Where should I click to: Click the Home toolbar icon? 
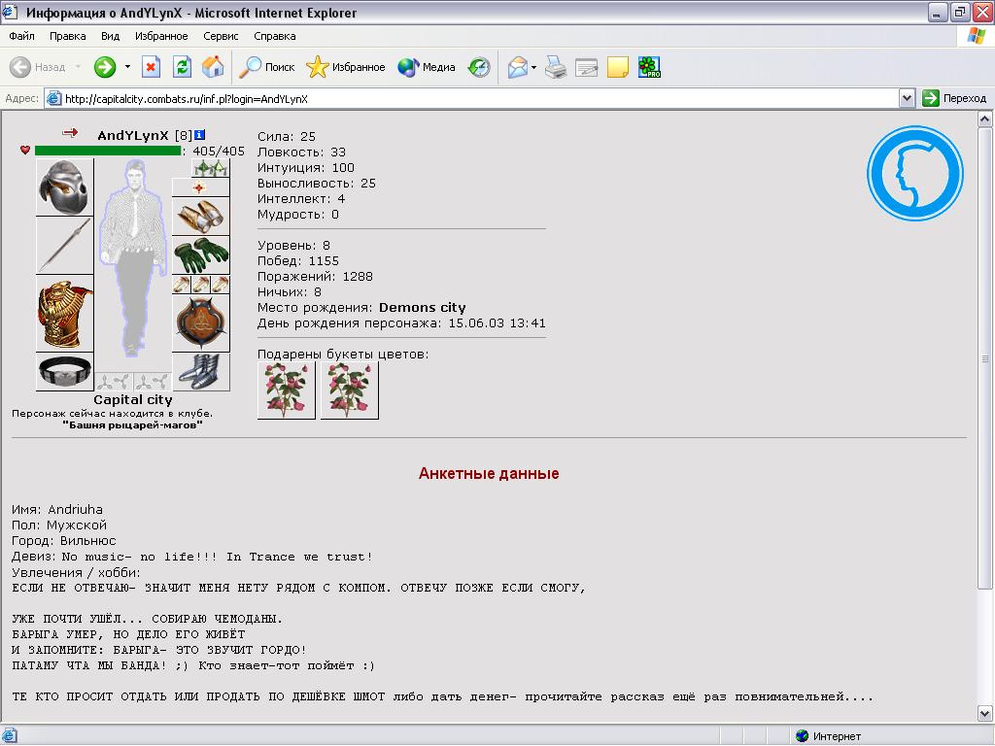(x=213, y=67)
